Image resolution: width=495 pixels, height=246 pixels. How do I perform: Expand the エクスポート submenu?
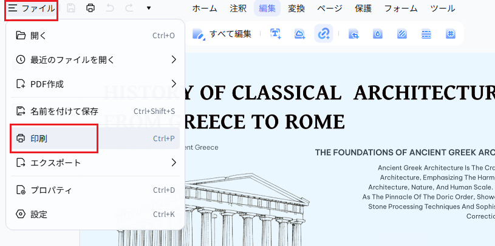click(95, 163)
